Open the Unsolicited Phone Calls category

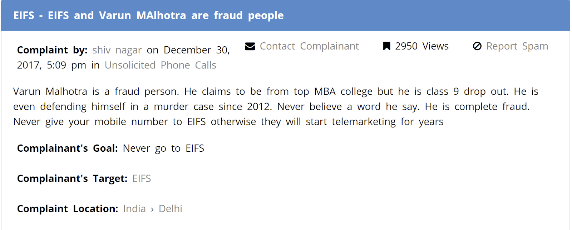160,66
